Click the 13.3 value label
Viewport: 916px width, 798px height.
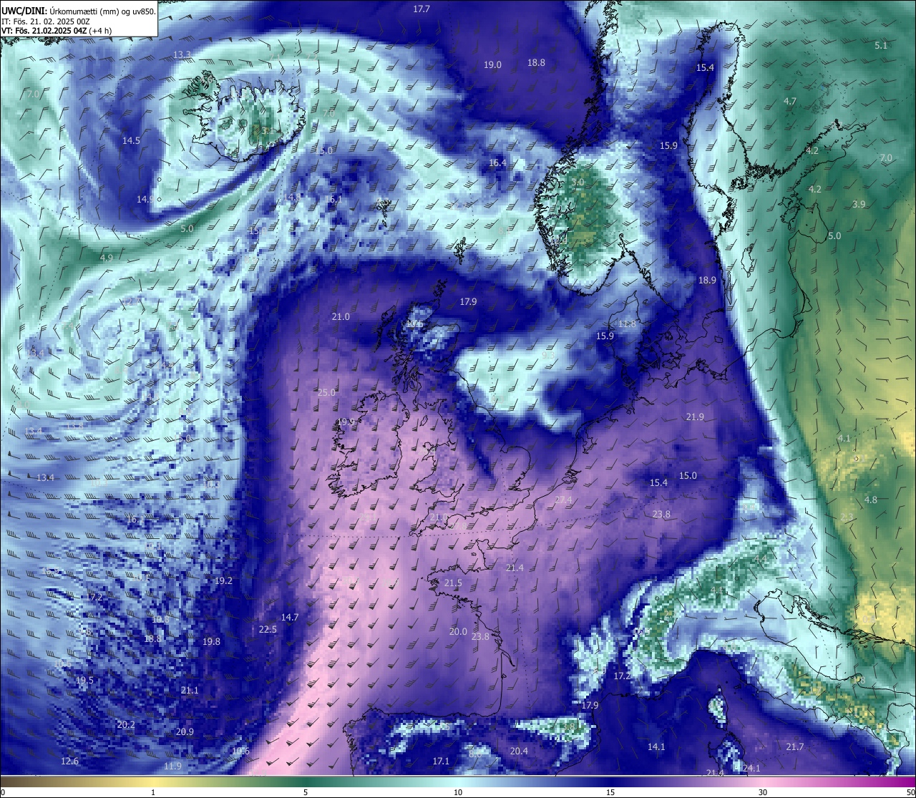click(x=182, y=55)
